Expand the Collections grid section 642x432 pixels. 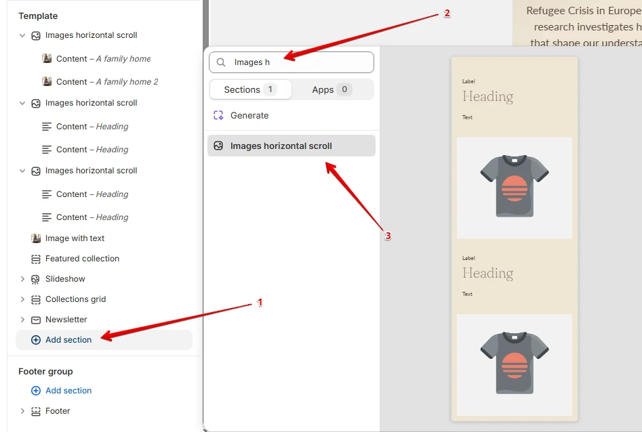coord(22,299)
